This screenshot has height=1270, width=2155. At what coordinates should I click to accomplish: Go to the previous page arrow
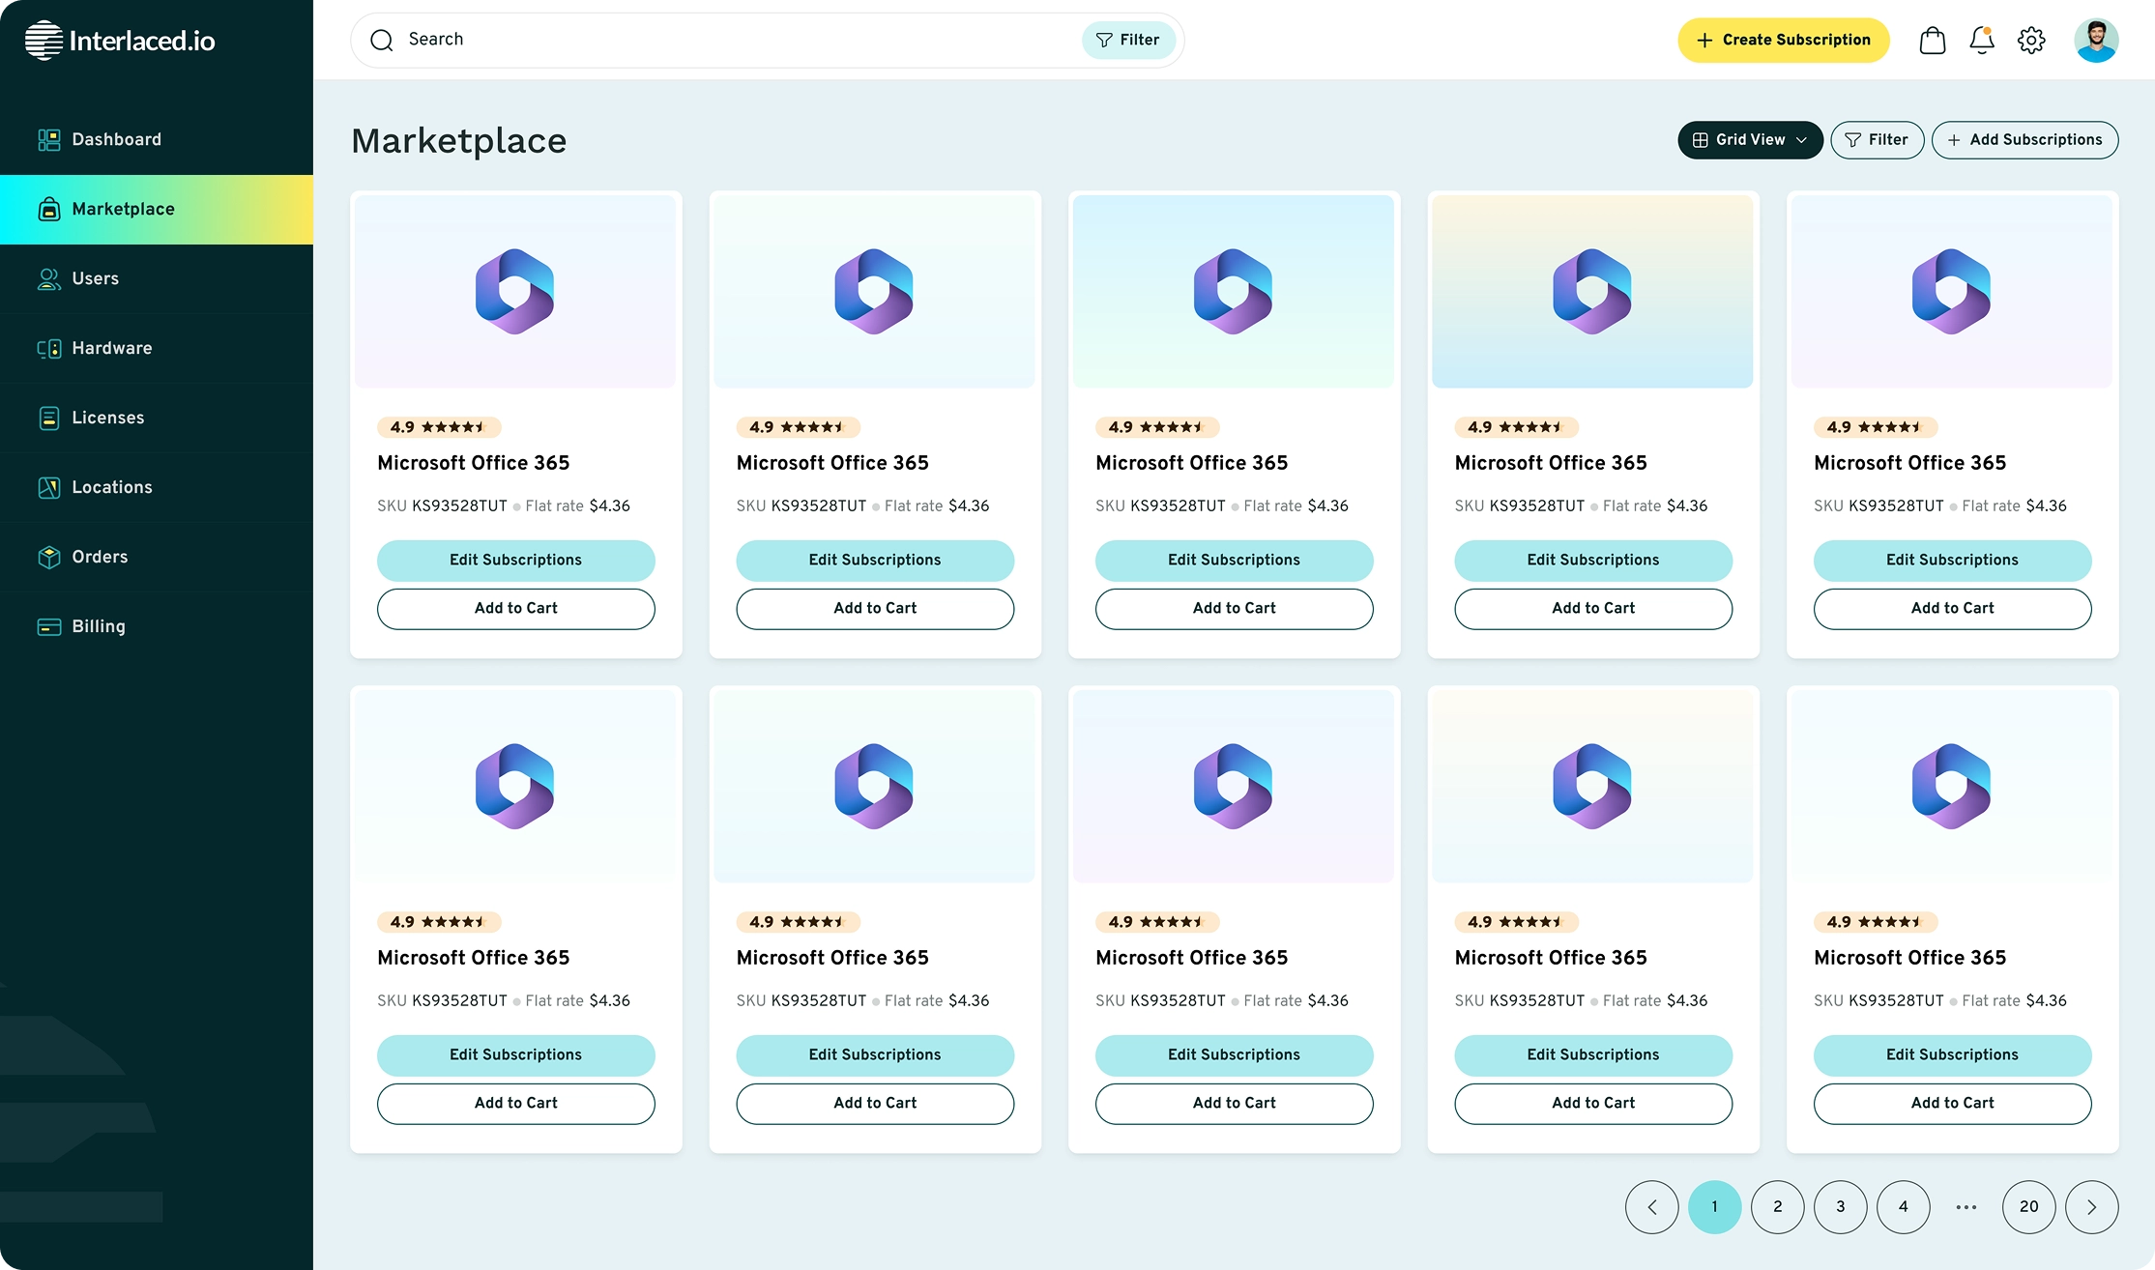[1651, 1206]
